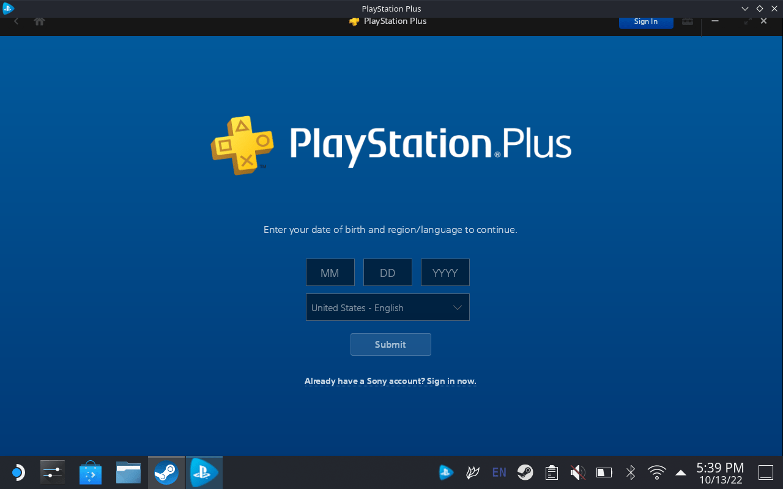The width and height of the screenshot is (783, 489).
Task: Click the Steam system tray icon
Action: coord(525,472)
